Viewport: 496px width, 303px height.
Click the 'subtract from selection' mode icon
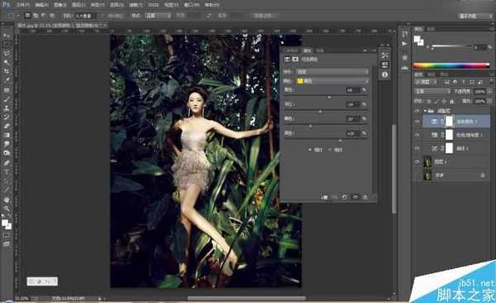(44, 16)
